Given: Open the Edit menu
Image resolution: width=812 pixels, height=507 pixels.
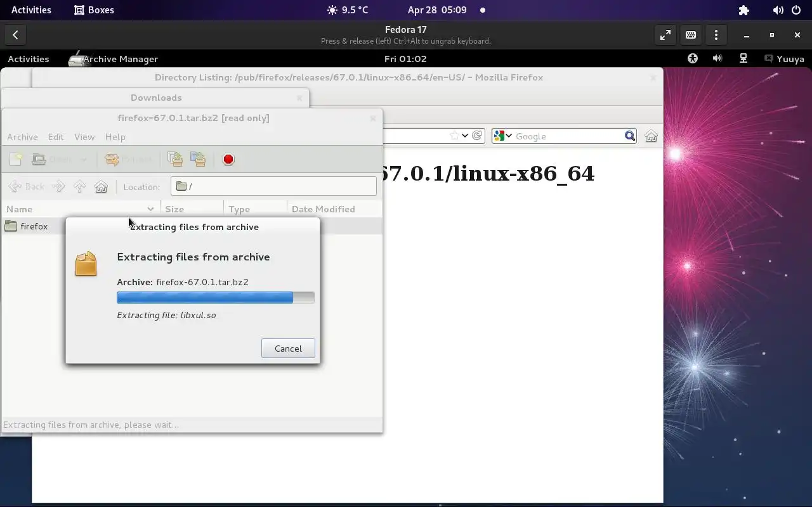Looking at the screenshot, I should [x=56, y=137].
